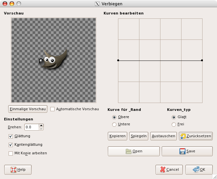217x179 pixels.
Task: Select the Untere border radio button
Action: 114,124
